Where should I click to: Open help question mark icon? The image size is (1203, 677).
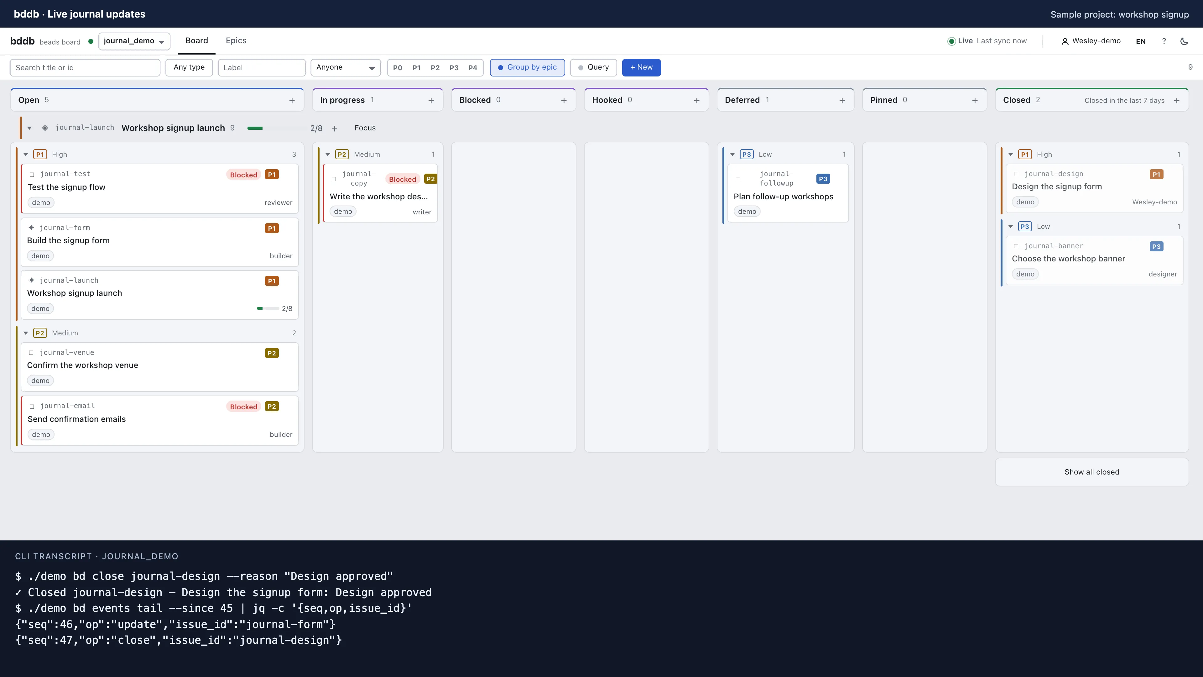1164,41
